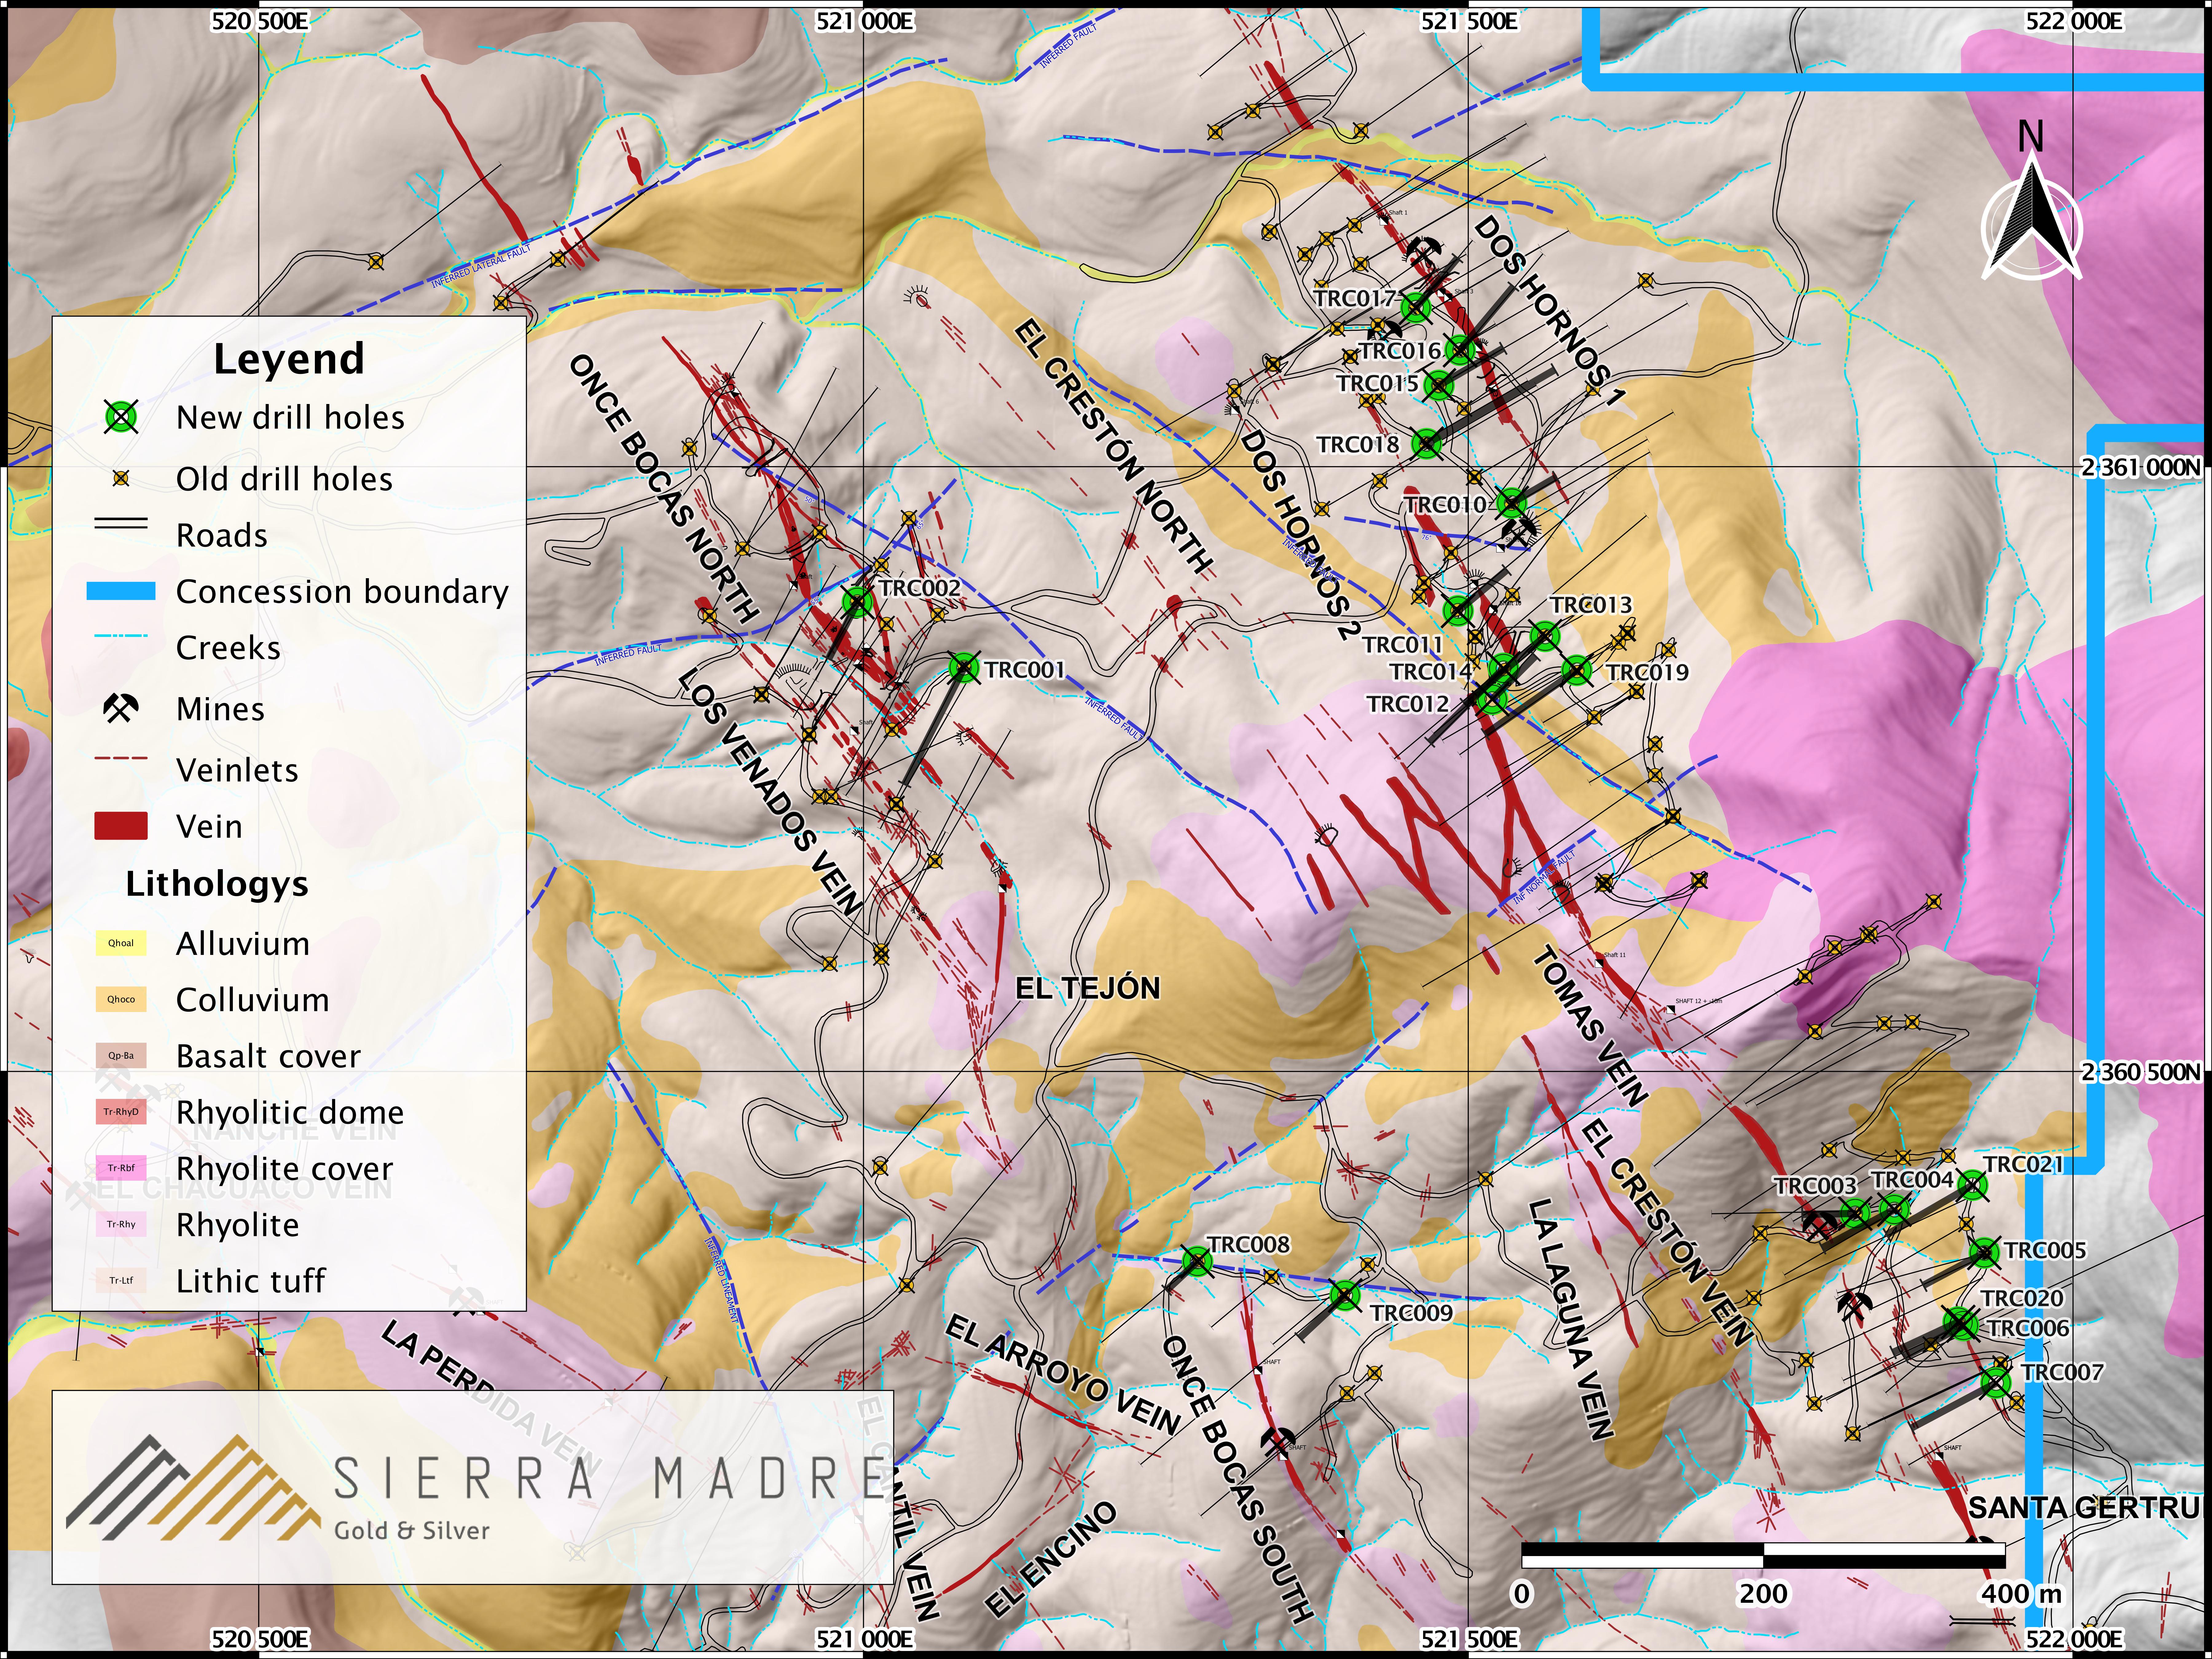Screen dimensions: 2212x1659
Task: Click the TRC019 drill hole marker
Action: pyautogui.click(x=1577, y=670)
